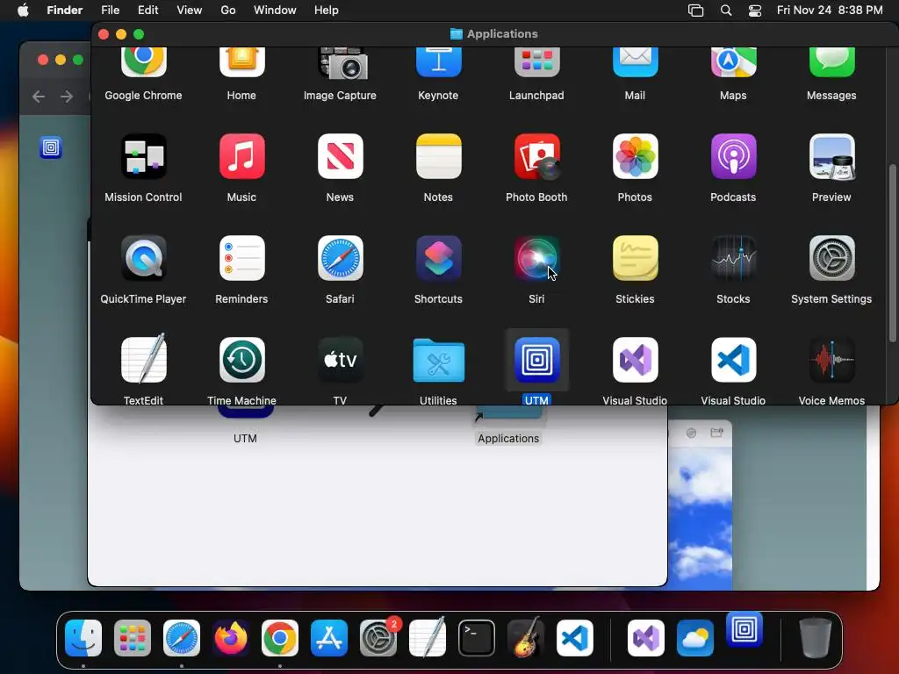Viewport: 899px width, 674px height.
Task: Open TextEdit in the Applications window
Action: coord(143,360)
